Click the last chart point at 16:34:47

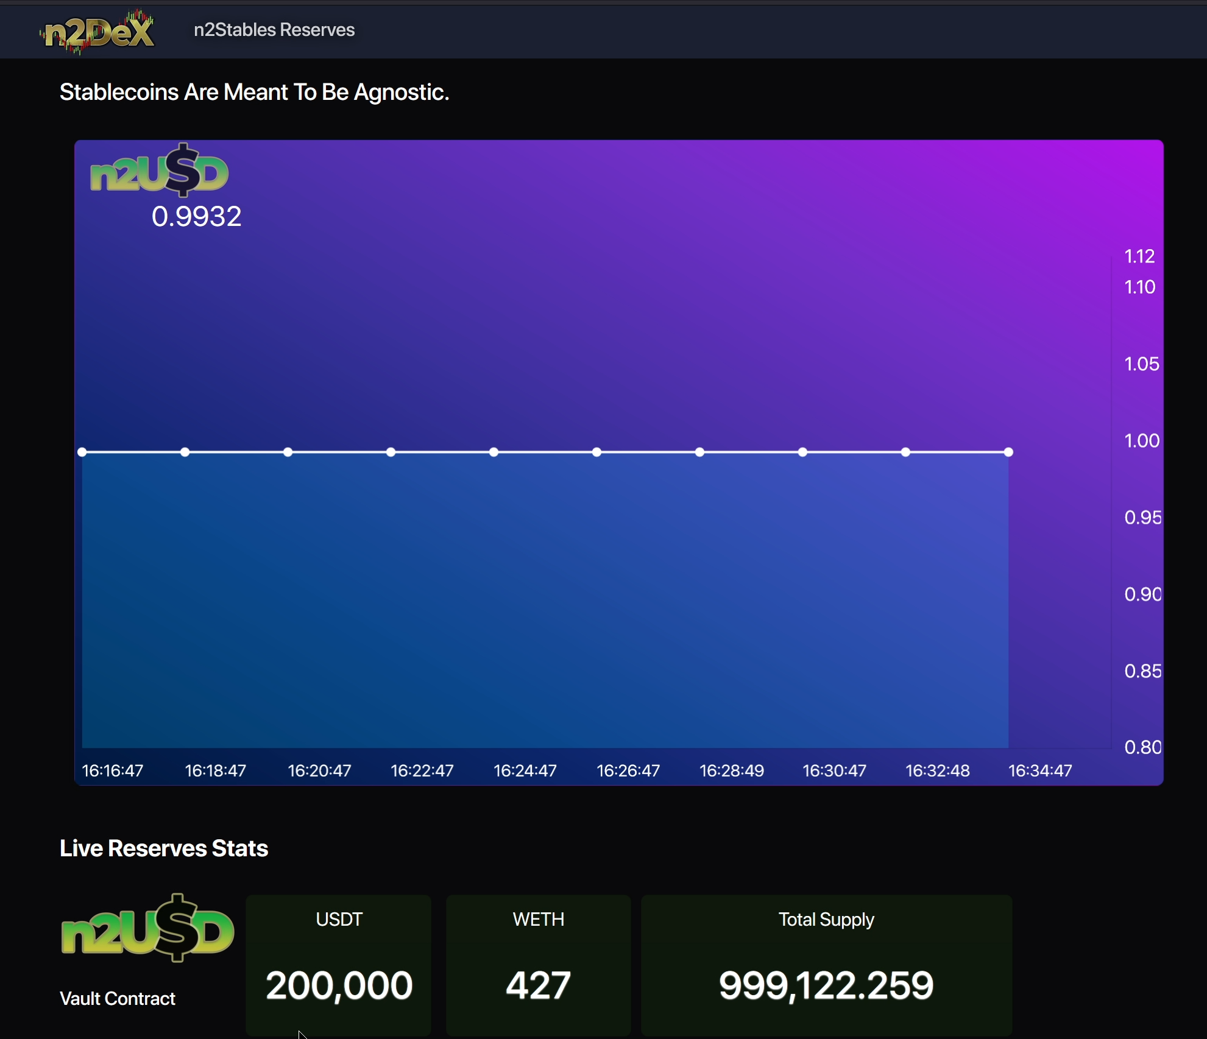(1009, 452)
